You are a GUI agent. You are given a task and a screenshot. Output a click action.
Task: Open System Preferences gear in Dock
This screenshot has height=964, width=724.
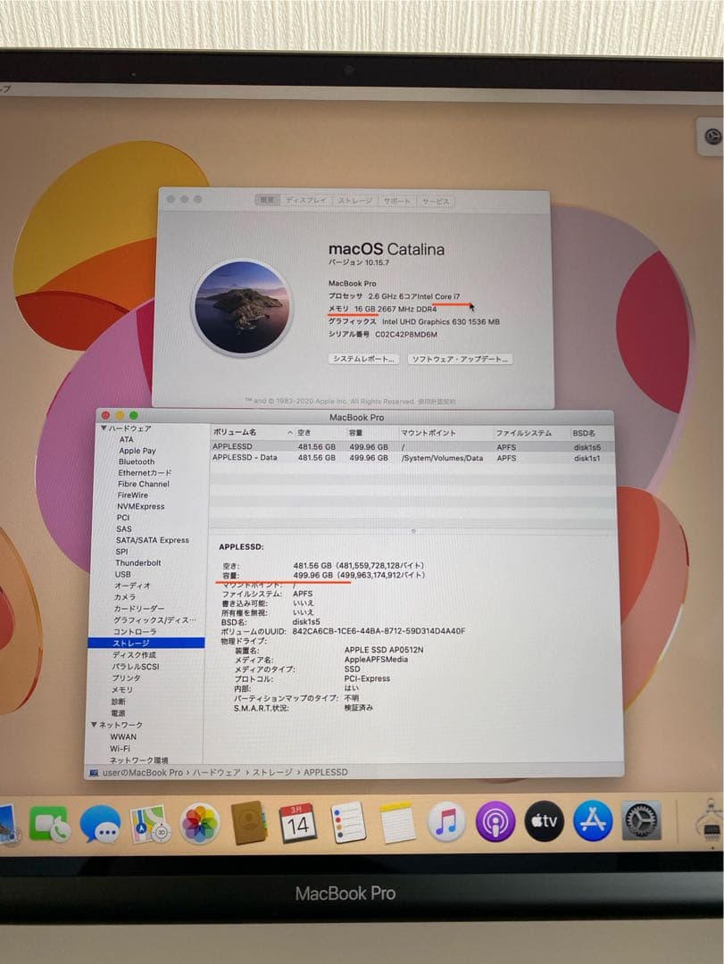tap(641, 820)
